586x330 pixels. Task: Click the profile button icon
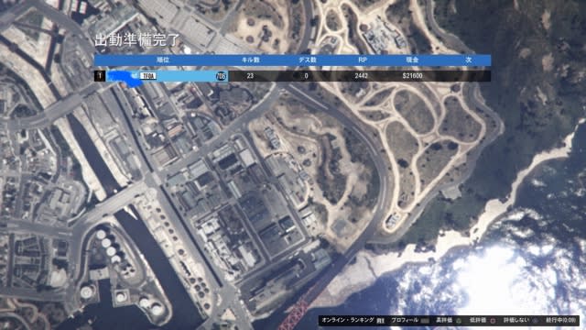pos(425,321)
